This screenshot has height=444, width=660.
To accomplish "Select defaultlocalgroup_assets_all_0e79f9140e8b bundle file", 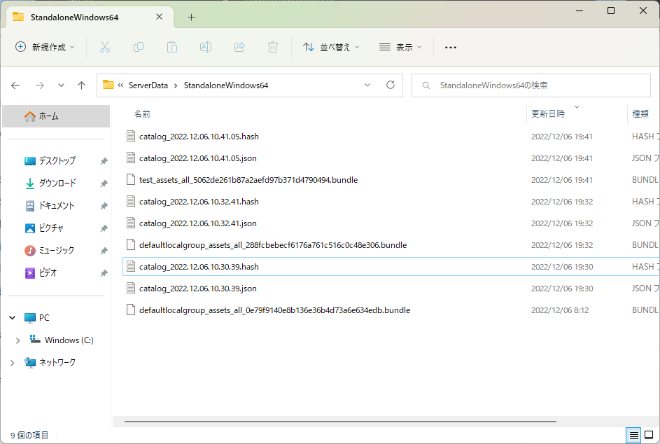I will click(391, 310).
